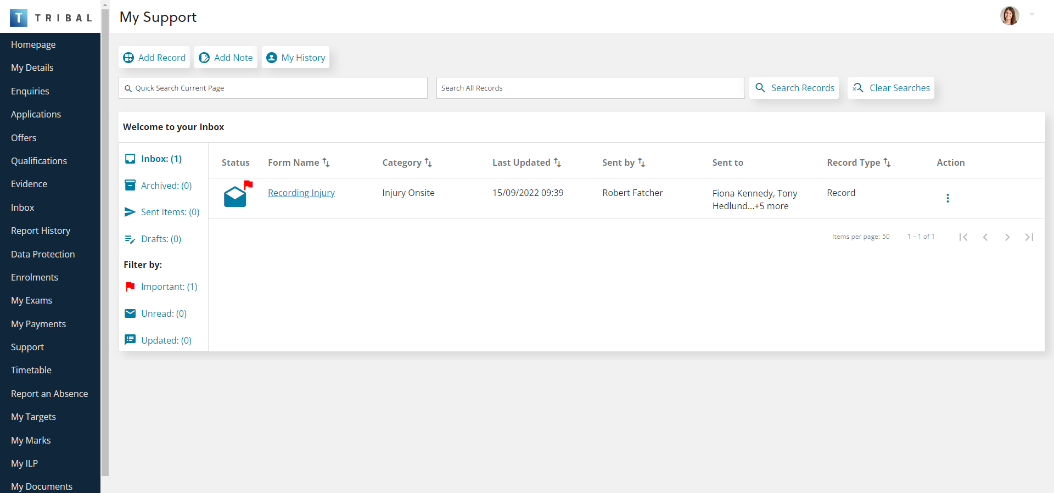The width and height of the screenshot is (1054, 493).
Task: Click the Search Records button
Action: 794,88
